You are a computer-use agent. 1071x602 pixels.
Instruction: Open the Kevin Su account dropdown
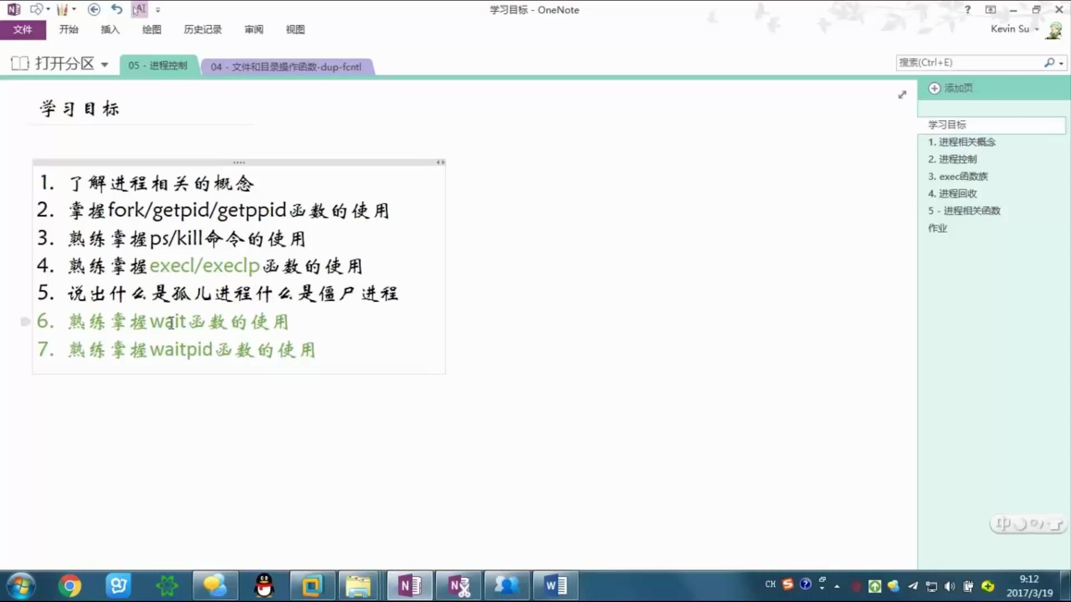coord(1036,29)
